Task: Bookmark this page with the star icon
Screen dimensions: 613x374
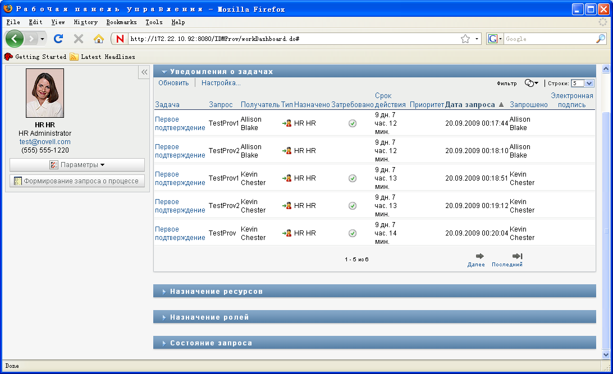Action: click(465, 39)
